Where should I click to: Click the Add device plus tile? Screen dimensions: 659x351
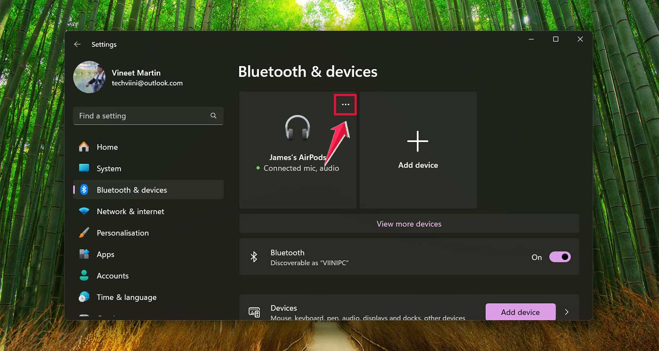[417, 141]
